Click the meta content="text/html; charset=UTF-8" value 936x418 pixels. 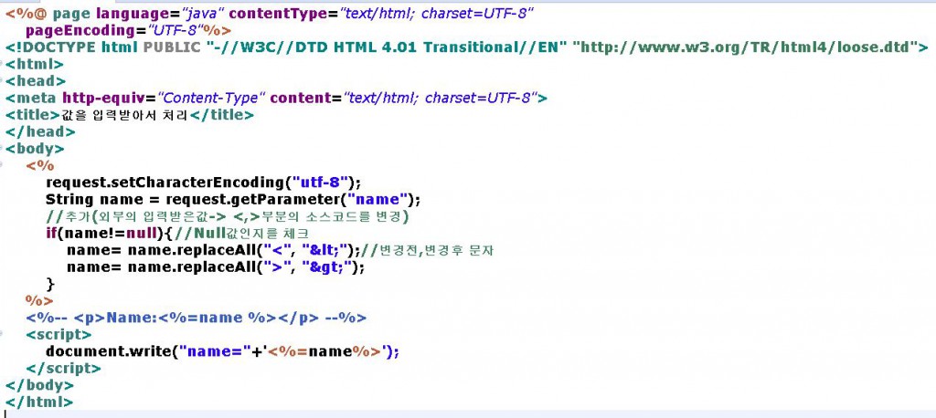click(x=440, y=98)
